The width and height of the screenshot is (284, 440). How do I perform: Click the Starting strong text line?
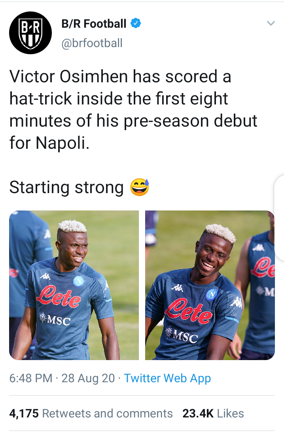66,188
